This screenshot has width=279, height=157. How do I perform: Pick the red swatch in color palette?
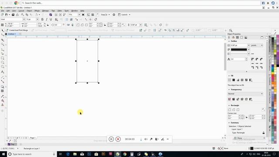(x=273, y=76)
